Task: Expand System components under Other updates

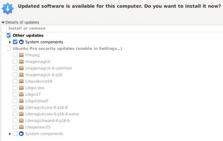Action: click(10, 42)
